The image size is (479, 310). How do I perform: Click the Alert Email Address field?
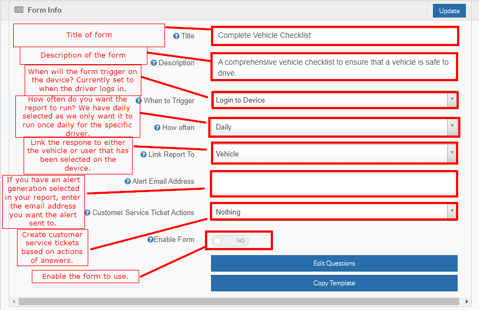[x=334, y=184]
